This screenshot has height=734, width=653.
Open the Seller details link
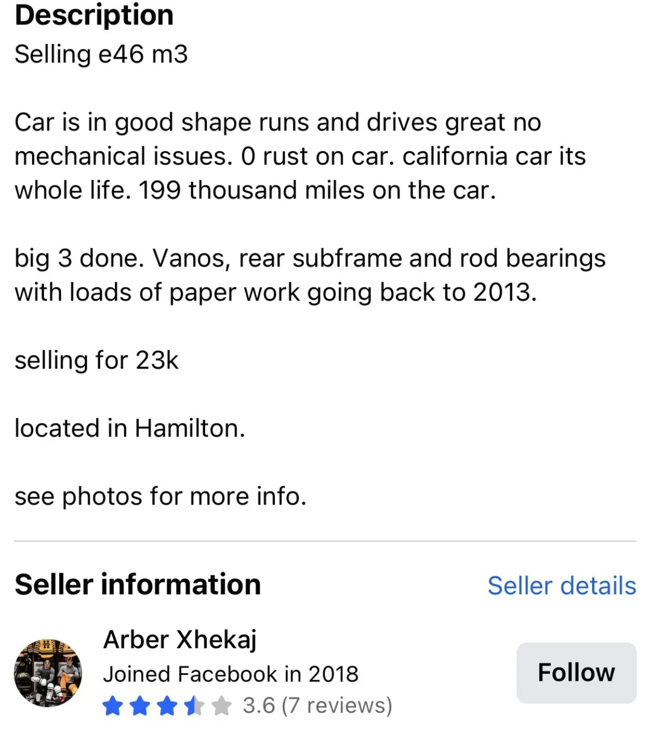[x=562, y=586]
